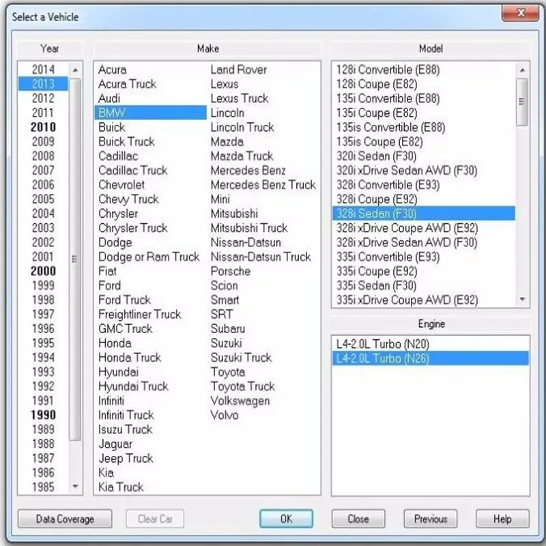Close the Select a Vehicle dialog via X
The width and height of the screenshot is (546, 546).
pyautogui.click(x=521, y=12)
